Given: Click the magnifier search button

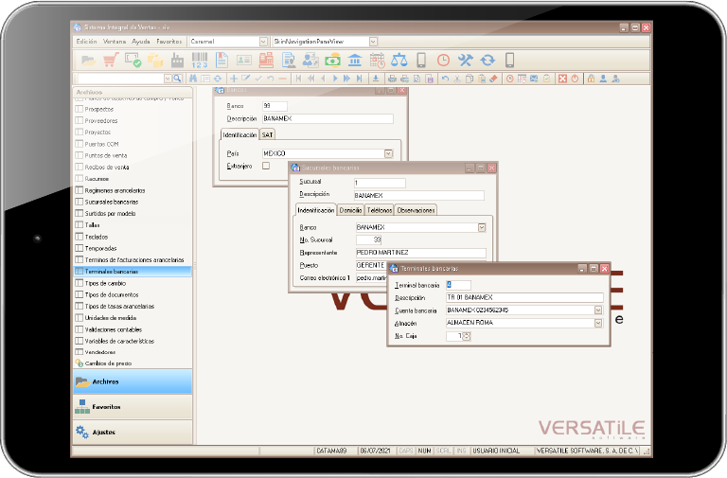Looking at the screenshot, I should (177, 79).
